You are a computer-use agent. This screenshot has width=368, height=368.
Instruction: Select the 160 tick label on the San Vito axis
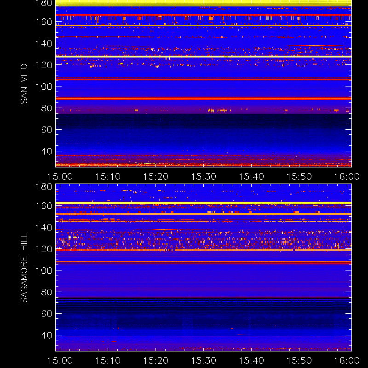(44, 22)
